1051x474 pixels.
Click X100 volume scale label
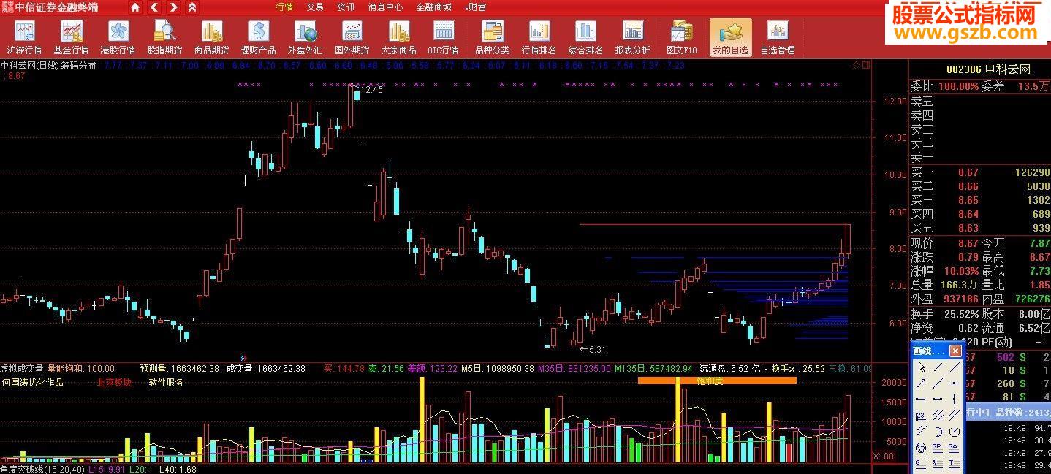(x=884, y=456)
